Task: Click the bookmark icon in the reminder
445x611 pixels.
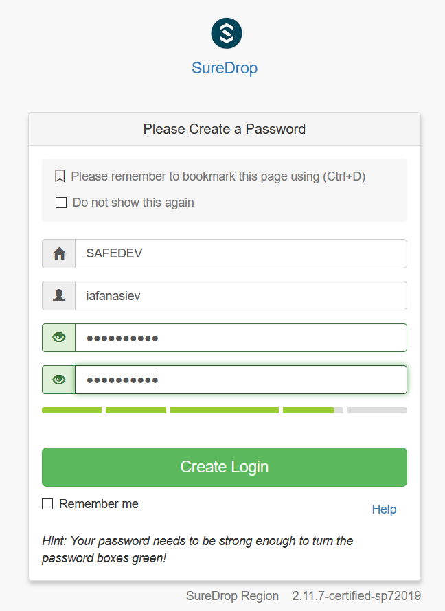Action: click(60, 176)
